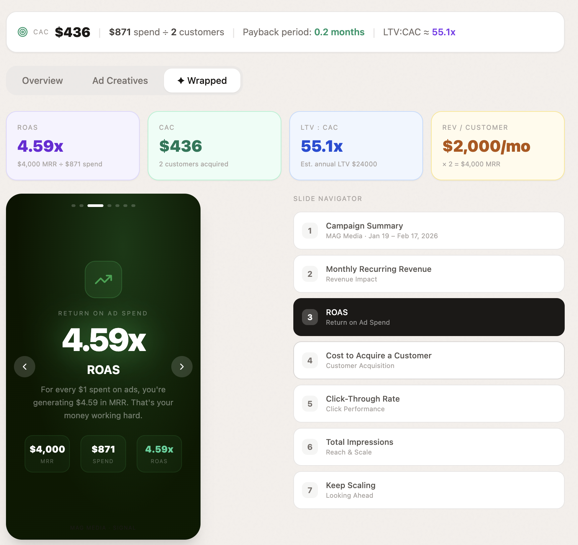Screen dimensions: 578x545
Task: Select the Wrapped tab
Action: [x=202, y=81]
